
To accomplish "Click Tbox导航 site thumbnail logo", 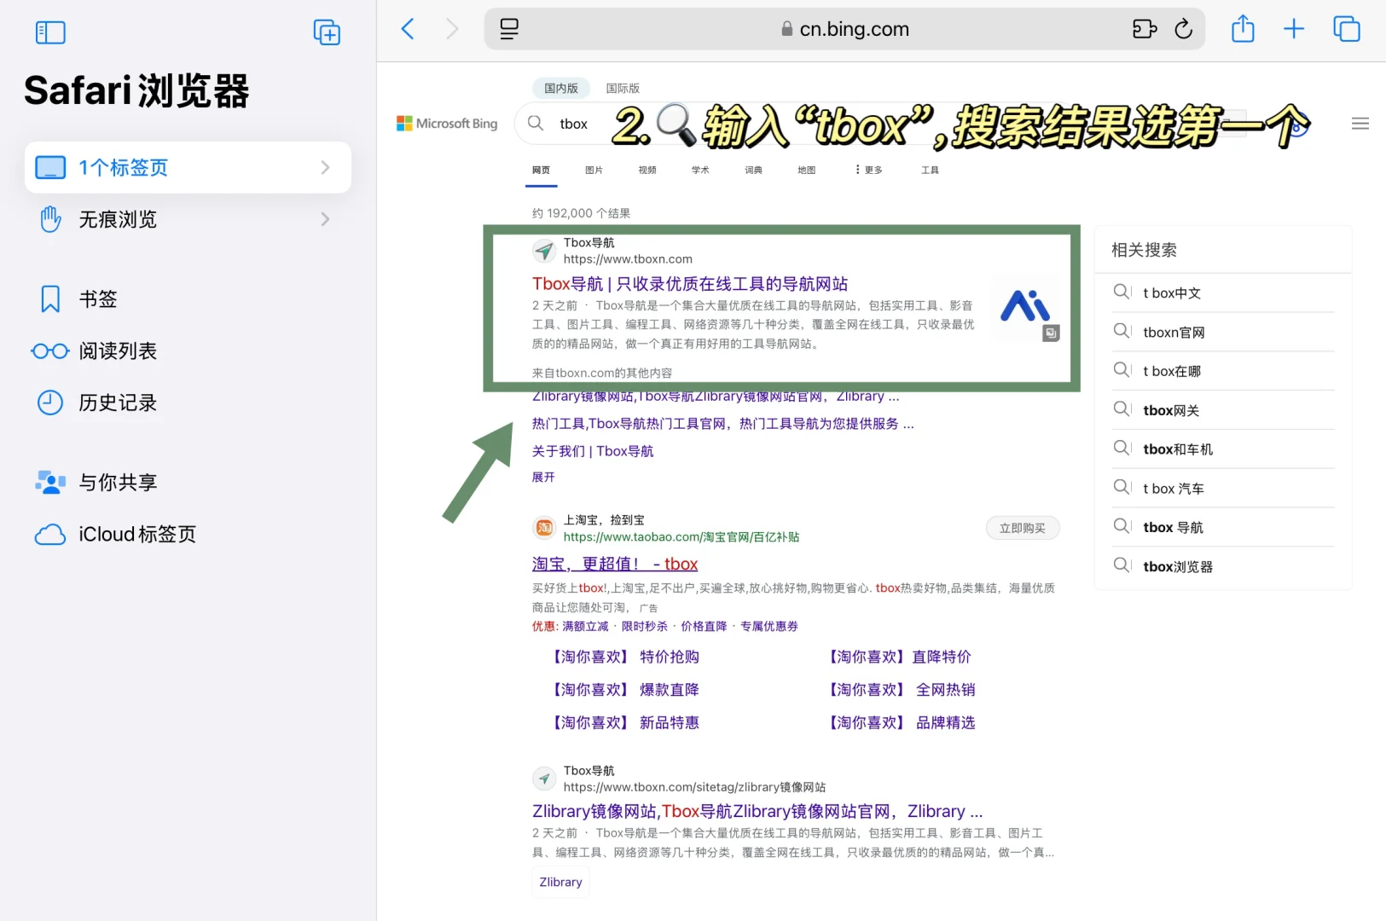I will [1025, 306].
